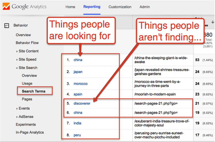
Task: Select the Reporting tab
Action: click(x=92, y=7)
